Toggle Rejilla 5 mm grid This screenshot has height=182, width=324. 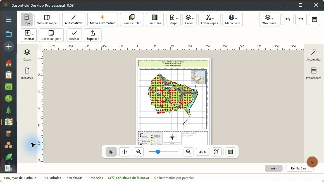(299, 168)
